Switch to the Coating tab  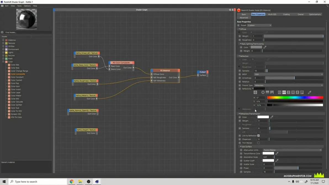coord(286,14)
